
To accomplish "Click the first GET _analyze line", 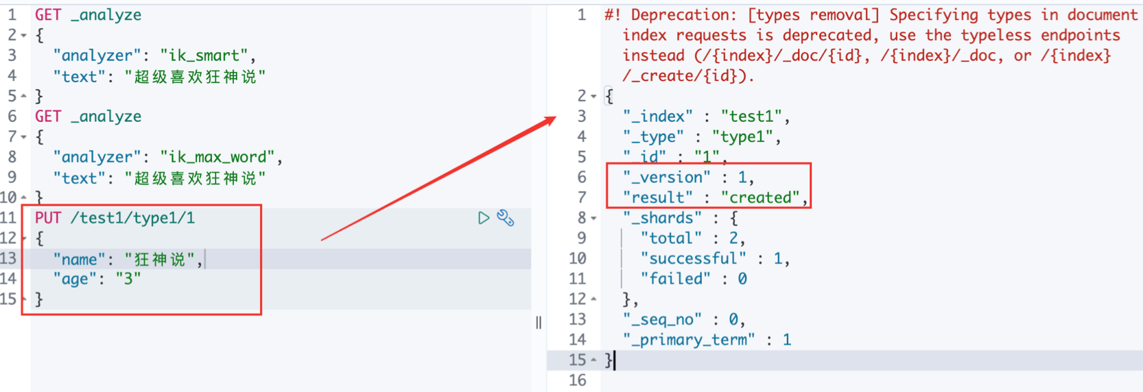I will 89,14.
